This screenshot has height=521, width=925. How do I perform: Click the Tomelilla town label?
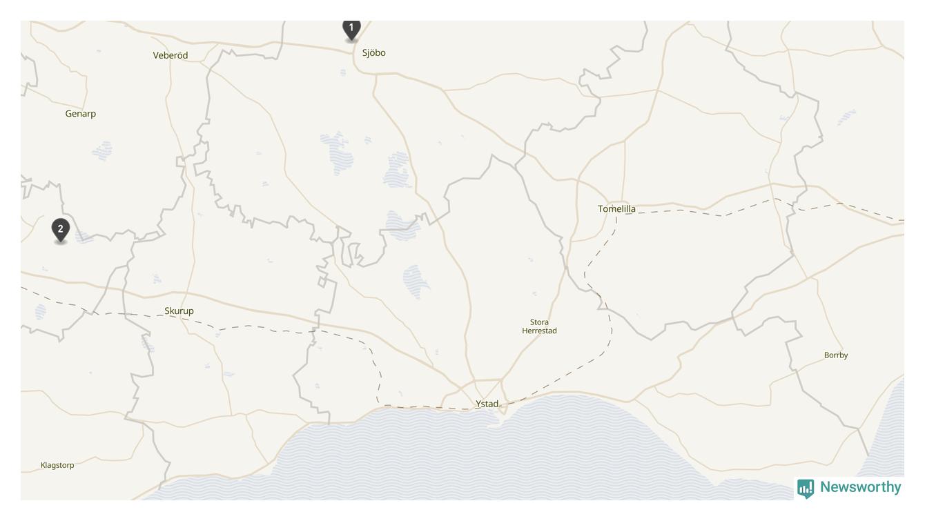616,208
